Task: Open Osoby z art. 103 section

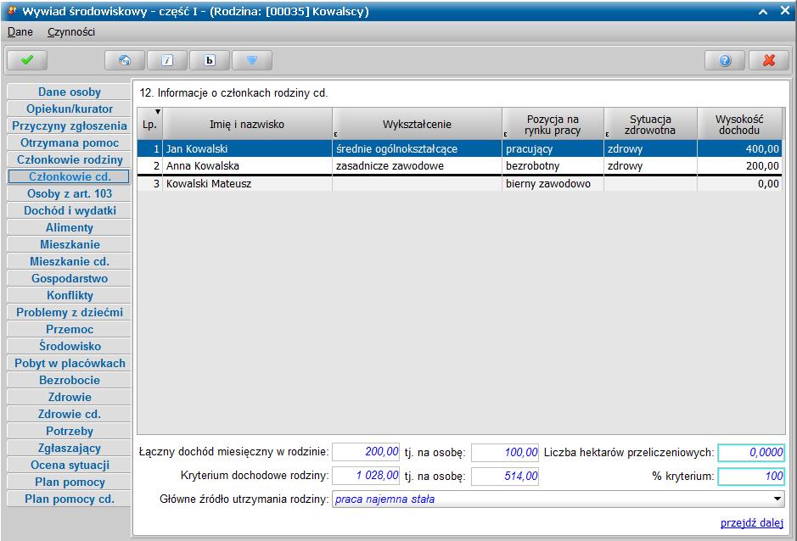Action: pos(69,193)
